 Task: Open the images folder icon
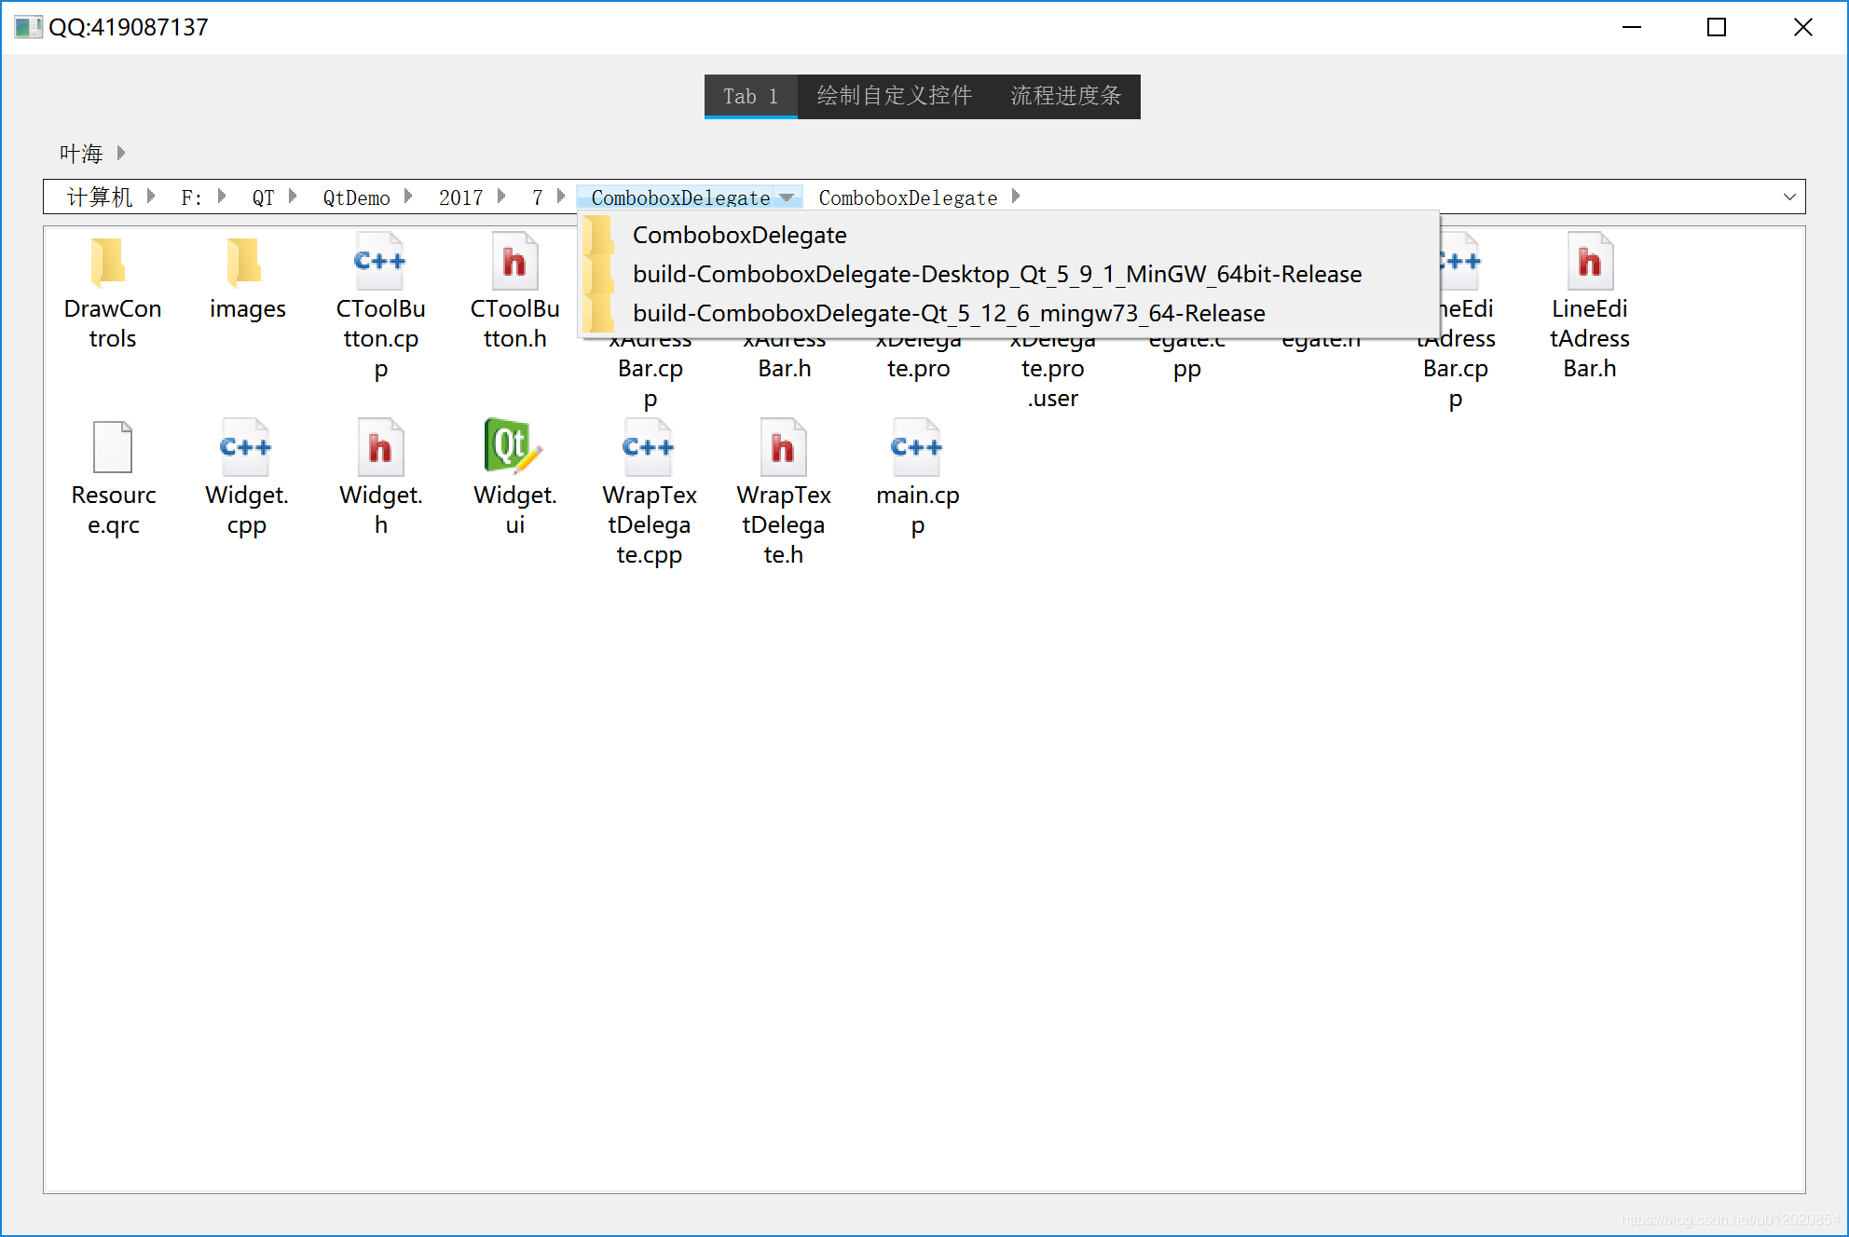[x=244, y=261]
